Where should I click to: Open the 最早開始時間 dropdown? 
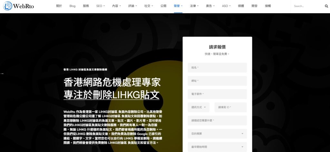point(217,147)
